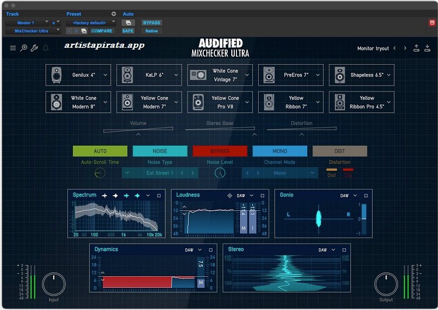Open the Channel Mode Mono dropdown
This screenshot has width=438, height=310.
pos(312,173)
